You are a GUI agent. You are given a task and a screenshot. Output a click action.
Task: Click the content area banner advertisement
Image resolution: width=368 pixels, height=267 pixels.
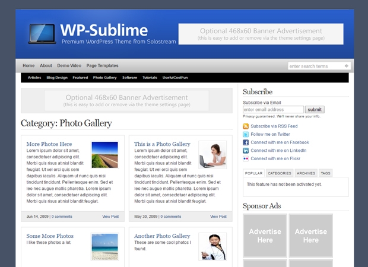tap(127, 101)
